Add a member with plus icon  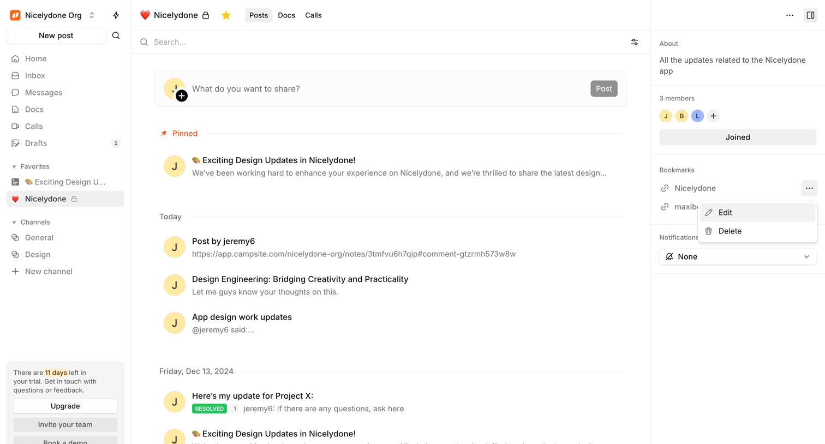713,116
